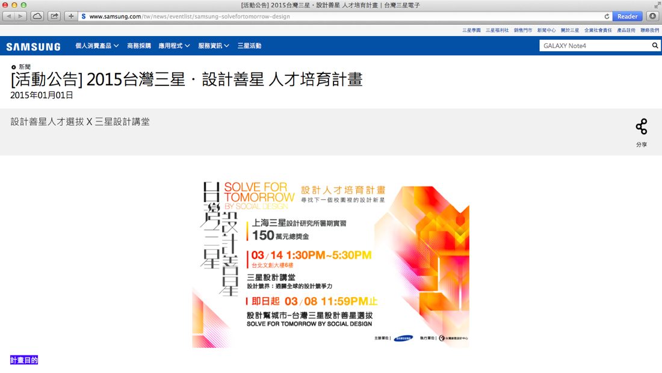This screenshot has height=373, width=662.
Task: Click the Samsung site favicon in the address bar
Action: [84, 16]
